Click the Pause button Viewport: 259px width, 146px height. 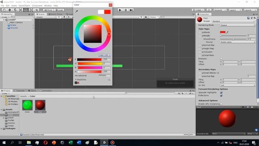click(126, 10)
